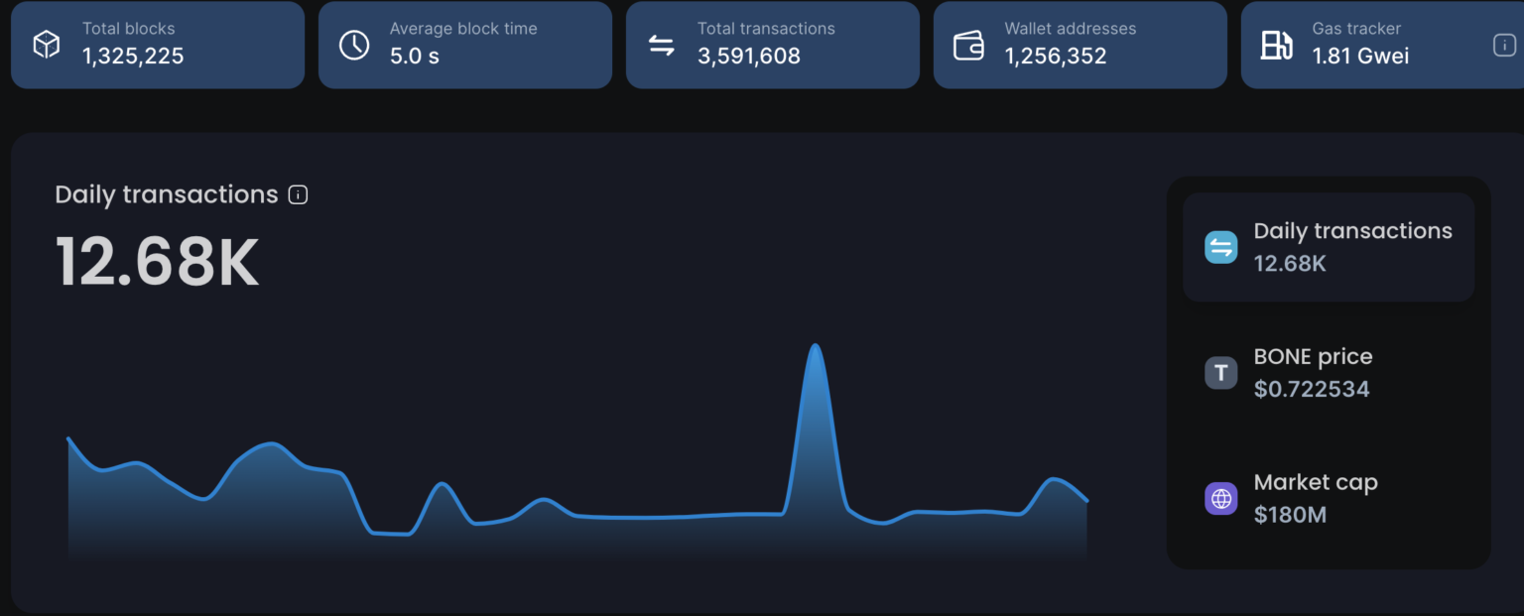The height and width of the screenshot is (616, 1524).
Task: Click the 12.68K daily transactions value
Action: (x=157, y=263)
